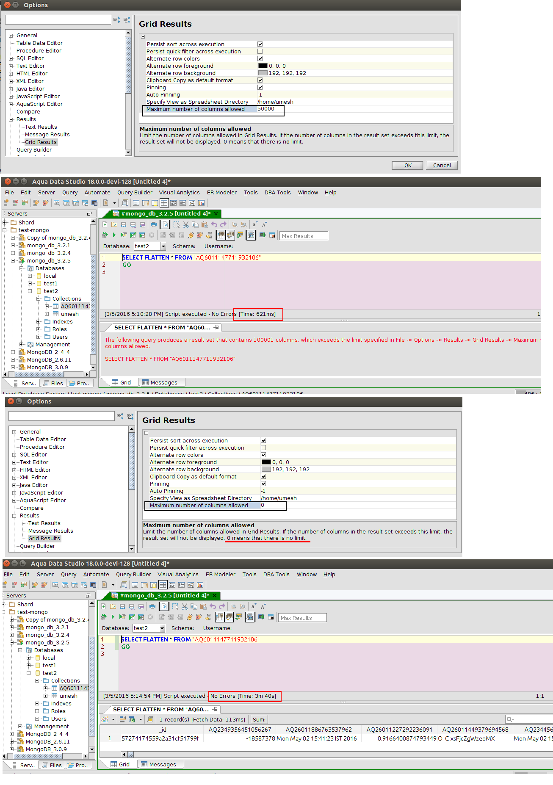Click larger font 'A' icon in column-limit error window
Screen dimensions: 553x785
point(264,224)
